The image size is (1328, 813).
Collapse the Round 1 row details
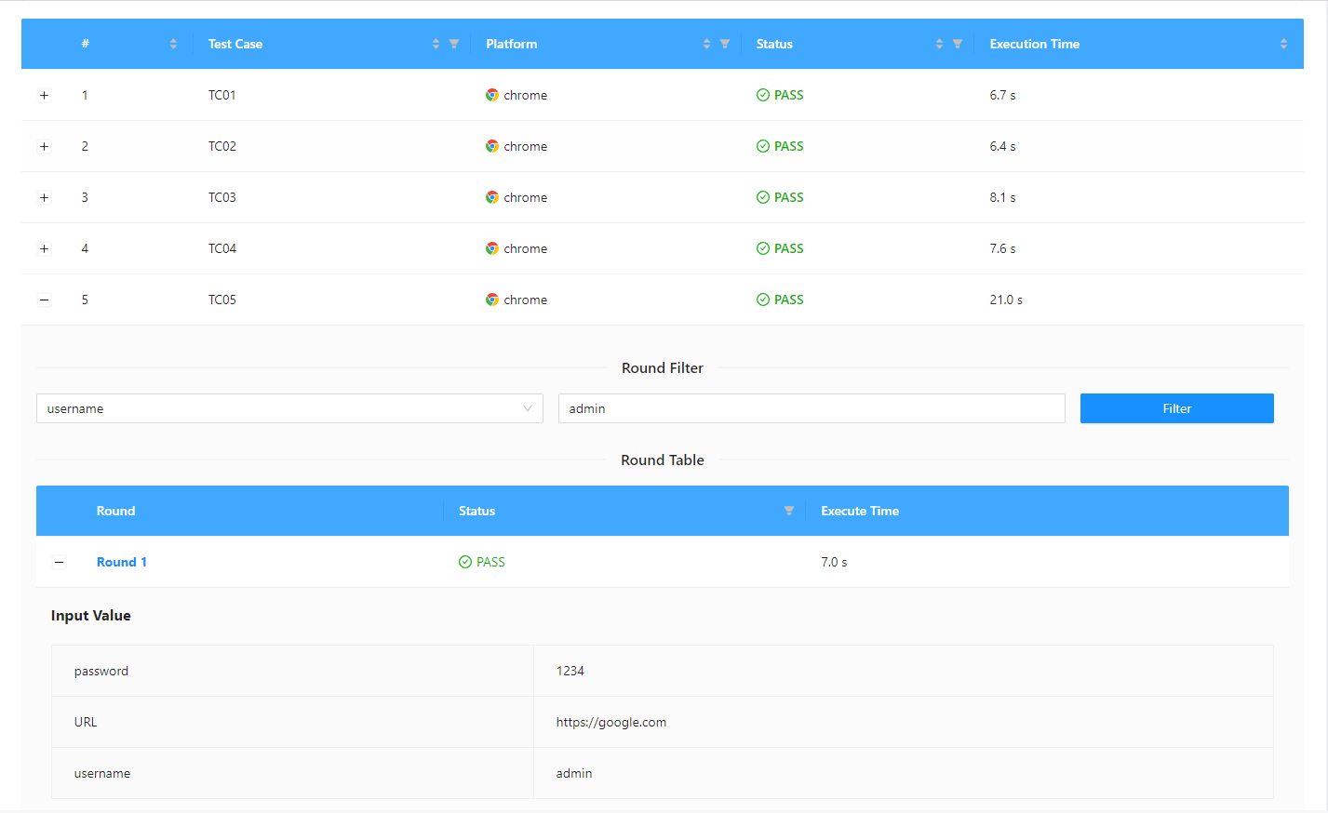pyautogui.click(x=59, y=562)
